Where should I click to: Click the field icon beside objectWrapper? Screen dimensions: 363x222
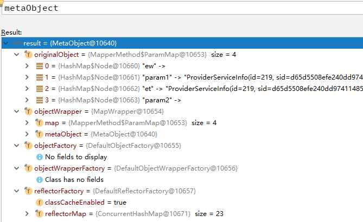[28, 111]
